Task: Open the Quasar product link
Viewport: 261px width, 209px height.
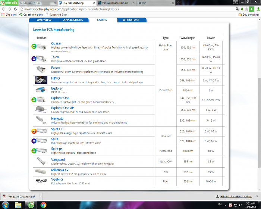Action: [56, 43]
